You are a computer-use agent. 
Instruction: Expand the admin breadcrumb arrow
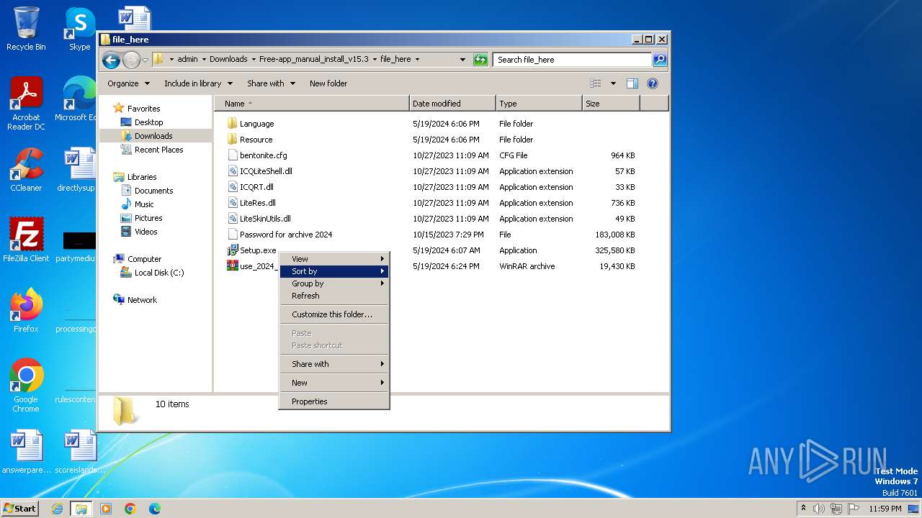point(203,60)
